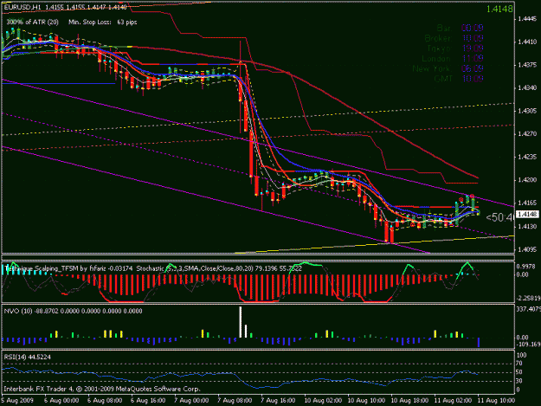Click the '6 Aug 08:00' time axis label
This screenshot has height=406, width=541.
(x=105, y=400)
